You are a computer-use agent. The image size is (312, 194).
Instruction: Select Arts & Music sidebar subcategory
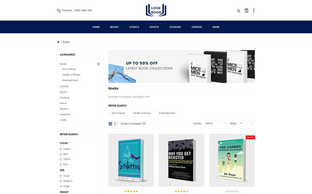69,69
